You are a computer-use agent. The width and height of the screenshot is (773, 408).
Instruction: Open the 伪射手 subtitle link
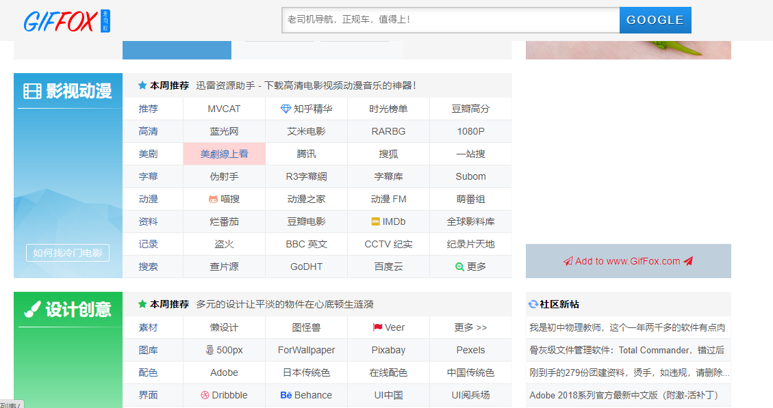pos(225,177)
